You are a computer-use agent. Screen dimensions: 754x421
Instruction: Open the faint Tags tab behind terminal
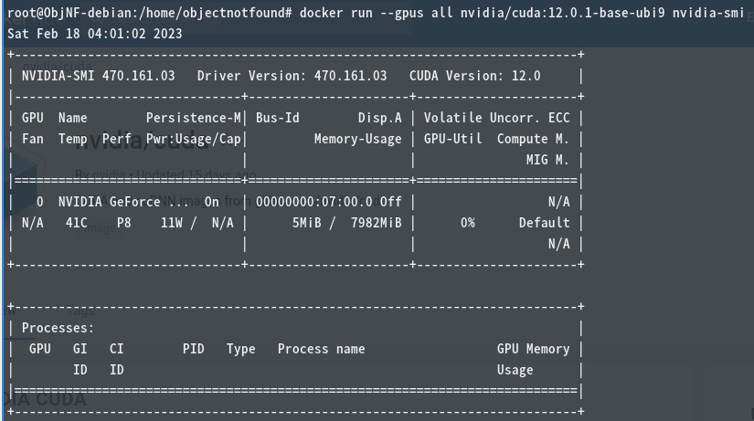(x=80, y=310)
